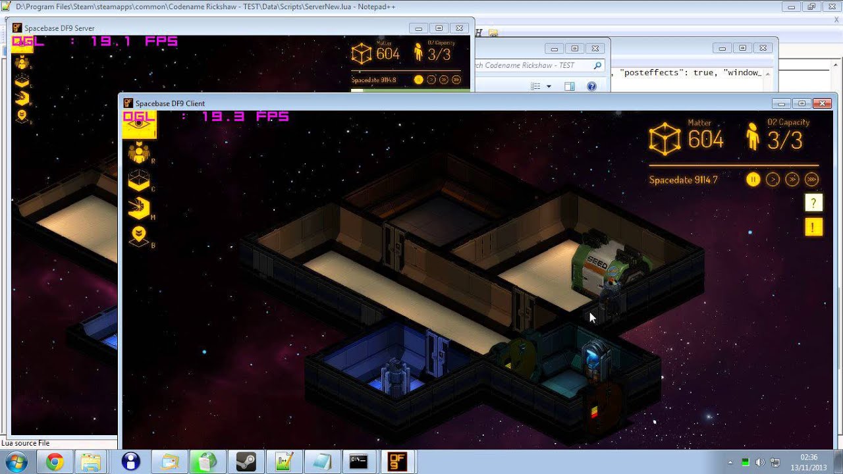Set fastest speed in Server window

(x=456, y=80)
